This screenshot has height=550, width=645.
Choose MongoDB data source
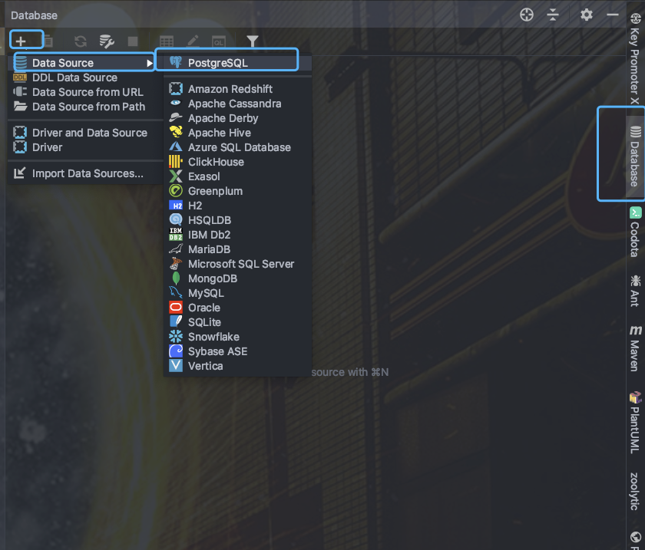click(238, 278)
